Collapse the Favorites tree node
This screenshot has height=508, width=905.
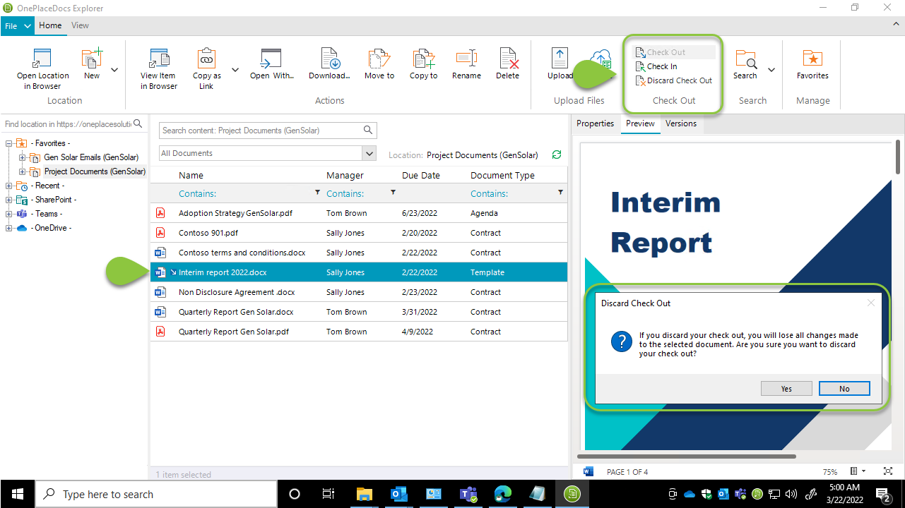9,143
